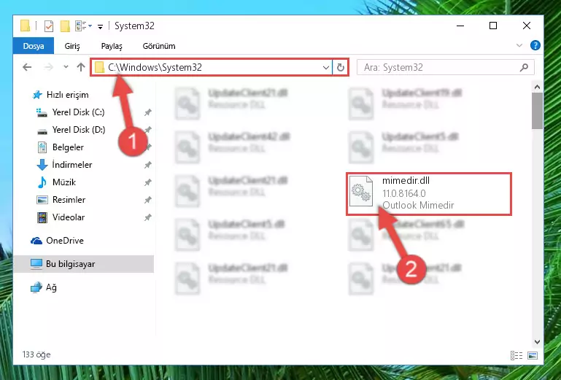Open Yerel Disk (C:) in sidebar
The image size is (561, 380).
(78, 112)
